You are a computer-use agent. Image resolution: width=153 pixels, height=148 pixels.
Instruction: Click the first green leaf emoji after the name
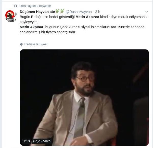point(57,11)
